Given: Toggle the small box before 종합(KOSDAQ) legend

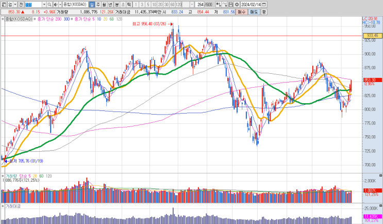Looking at the screenshot, I should [x=3, y=19].
